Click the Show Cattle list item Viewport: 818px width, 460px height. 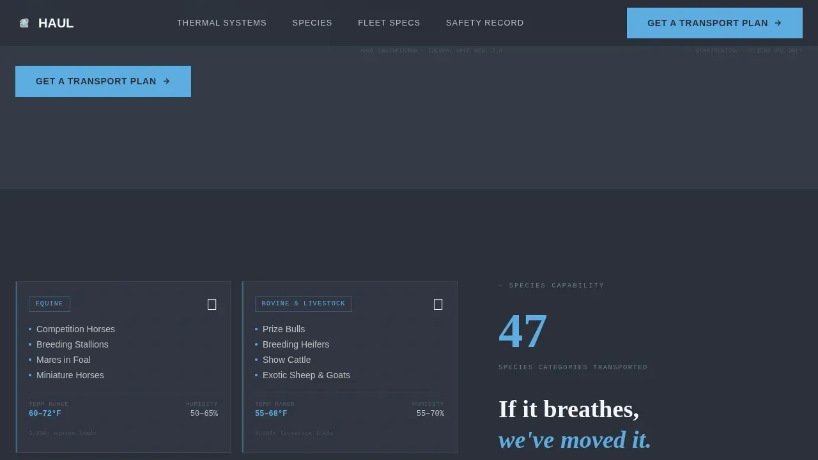click(286, 360)
